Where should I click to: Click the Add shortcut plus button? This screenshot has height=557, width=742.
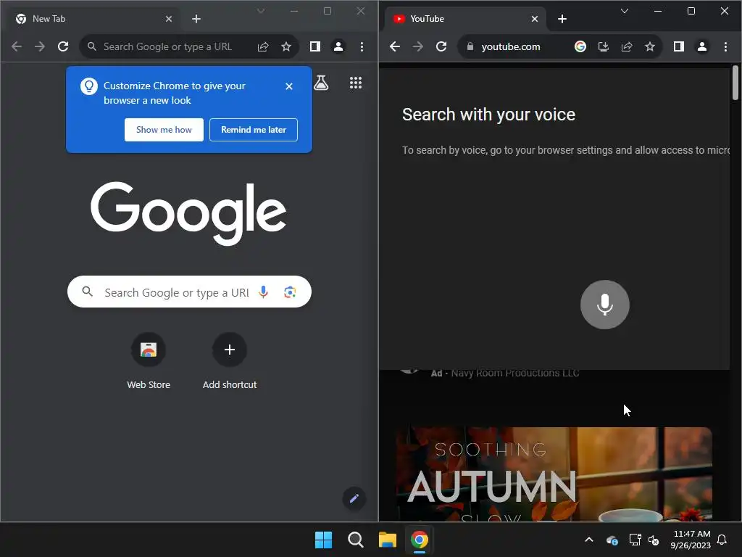point(230,350)
